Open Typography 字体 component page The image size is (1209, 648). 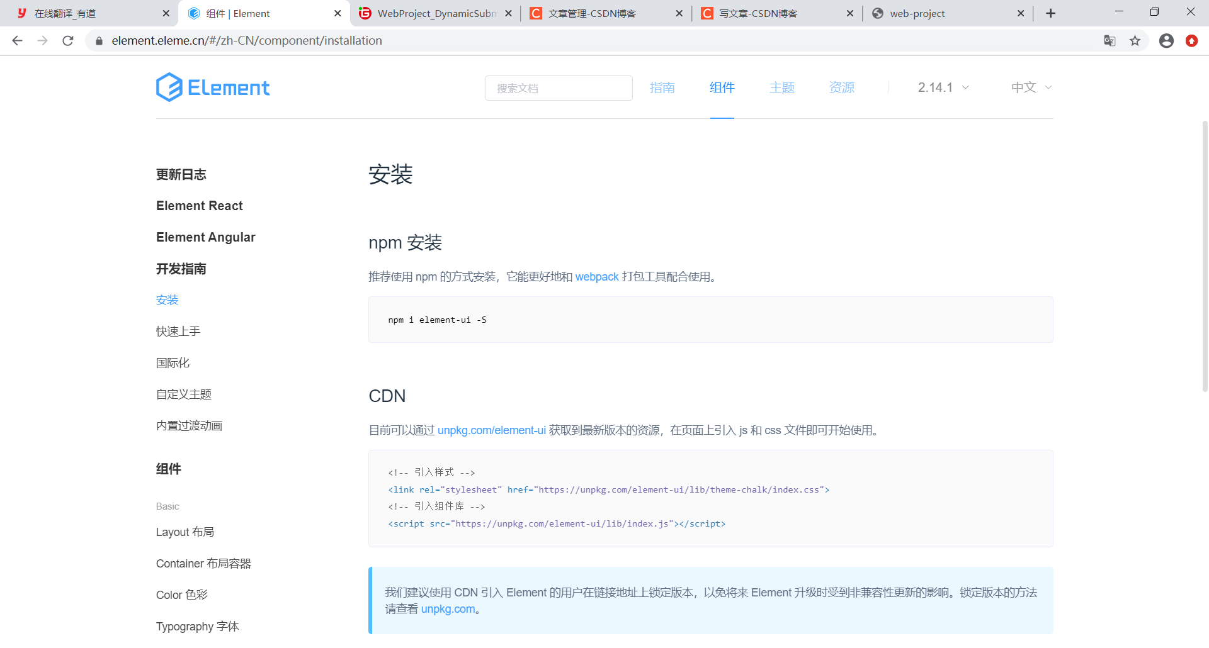coord(198,627)
